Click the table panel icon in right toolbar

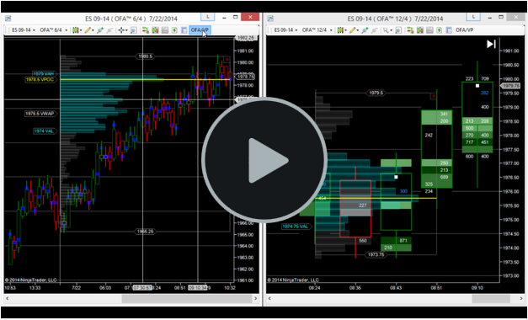pyautogui.click(x=449, y=30)
